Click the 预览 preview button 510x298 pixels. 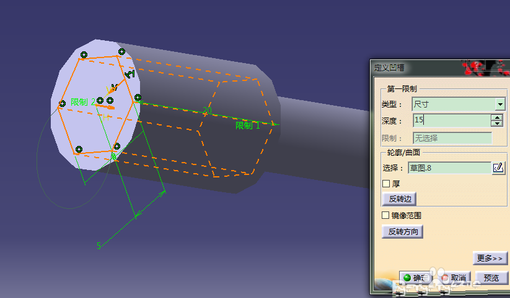point(491,278)
